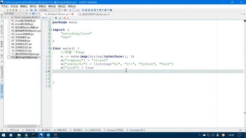
Task: Open Chrome from the taskbar
Action: [27, 135]
